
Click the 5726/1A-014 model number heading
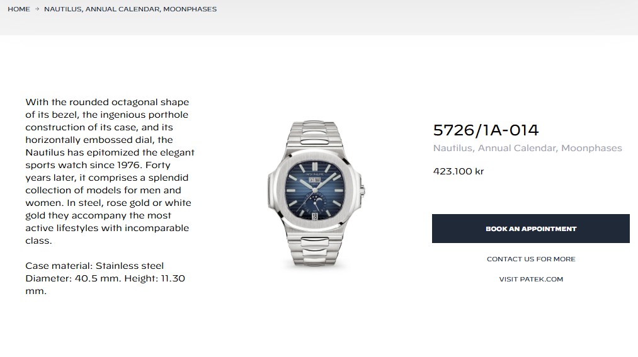pyautogui.click(x=486, y=130)
